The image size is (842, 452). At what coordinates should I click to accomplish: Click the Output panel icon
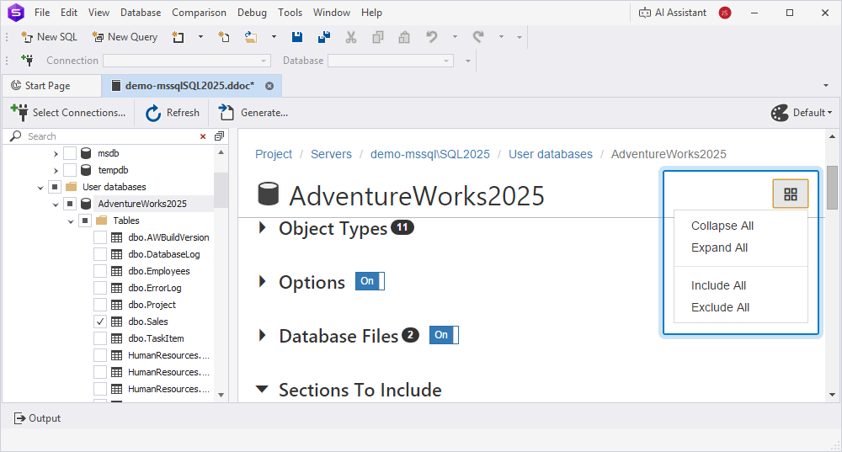pyautogui.click(x=19, y=418)
